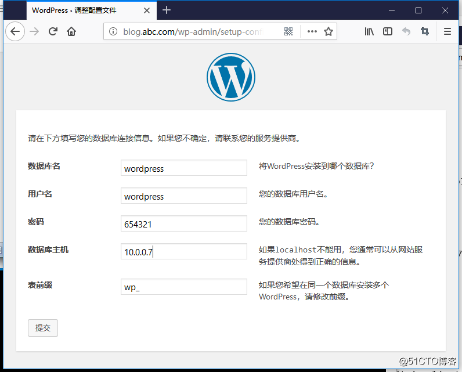Image resolution: width=462 pixels, height=372 pixels.
Task: Bookmark this page with the star icon
Action: coord(329,31)
